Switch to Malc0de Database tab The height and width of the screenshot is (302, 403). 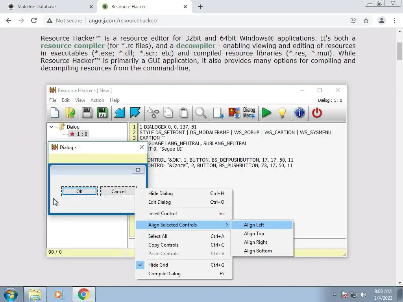[49, 7]
